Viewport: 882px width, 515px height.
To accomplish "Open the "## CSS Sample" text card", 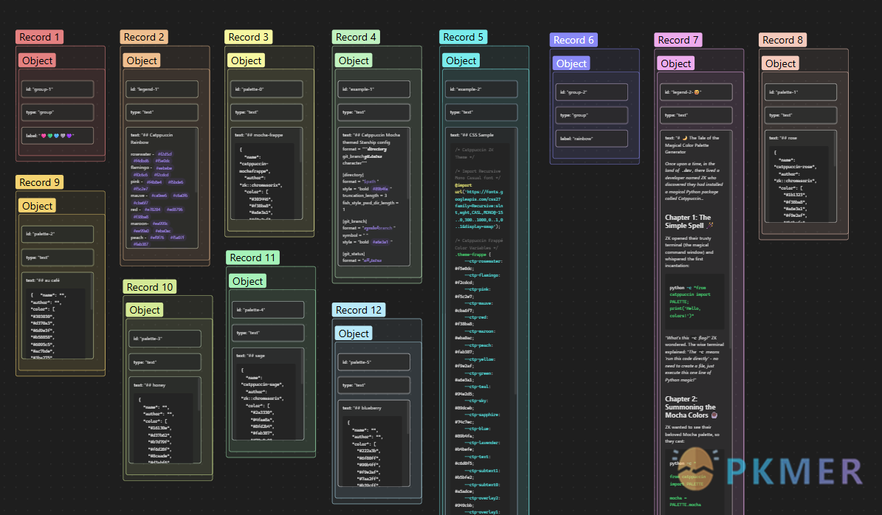I will click(481, 321).
